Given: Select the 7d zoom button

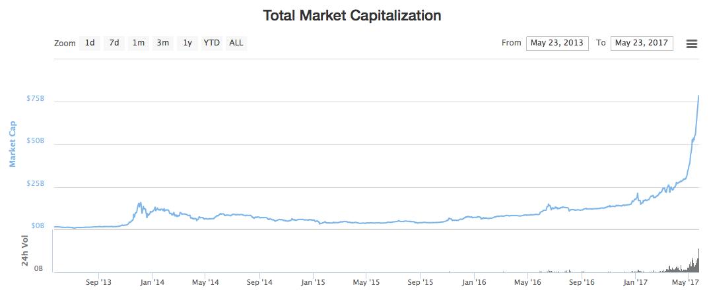Looking at the screenshot, I should point(114,43).
